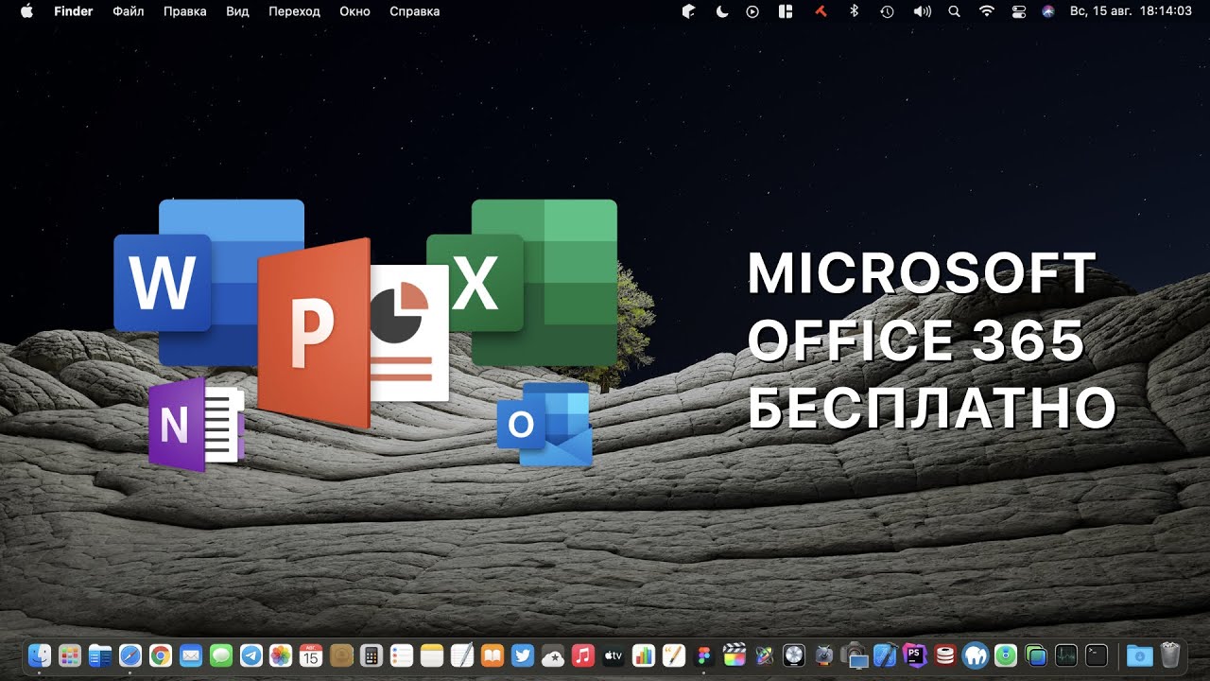Click the play-circle menu bar icon
Image resolution: width=1210 pixels, height=681 pixels.
(752, 11)
